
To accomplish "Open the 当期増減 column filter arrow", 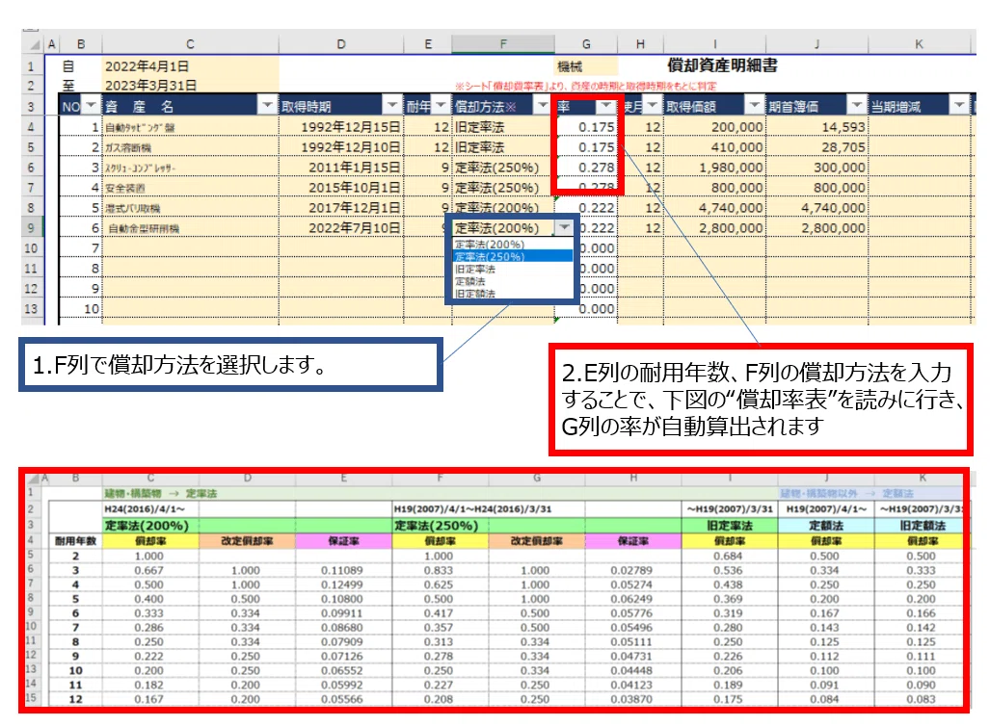I will [960, 105].
